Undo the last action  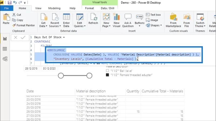click(x=15, y=2)
